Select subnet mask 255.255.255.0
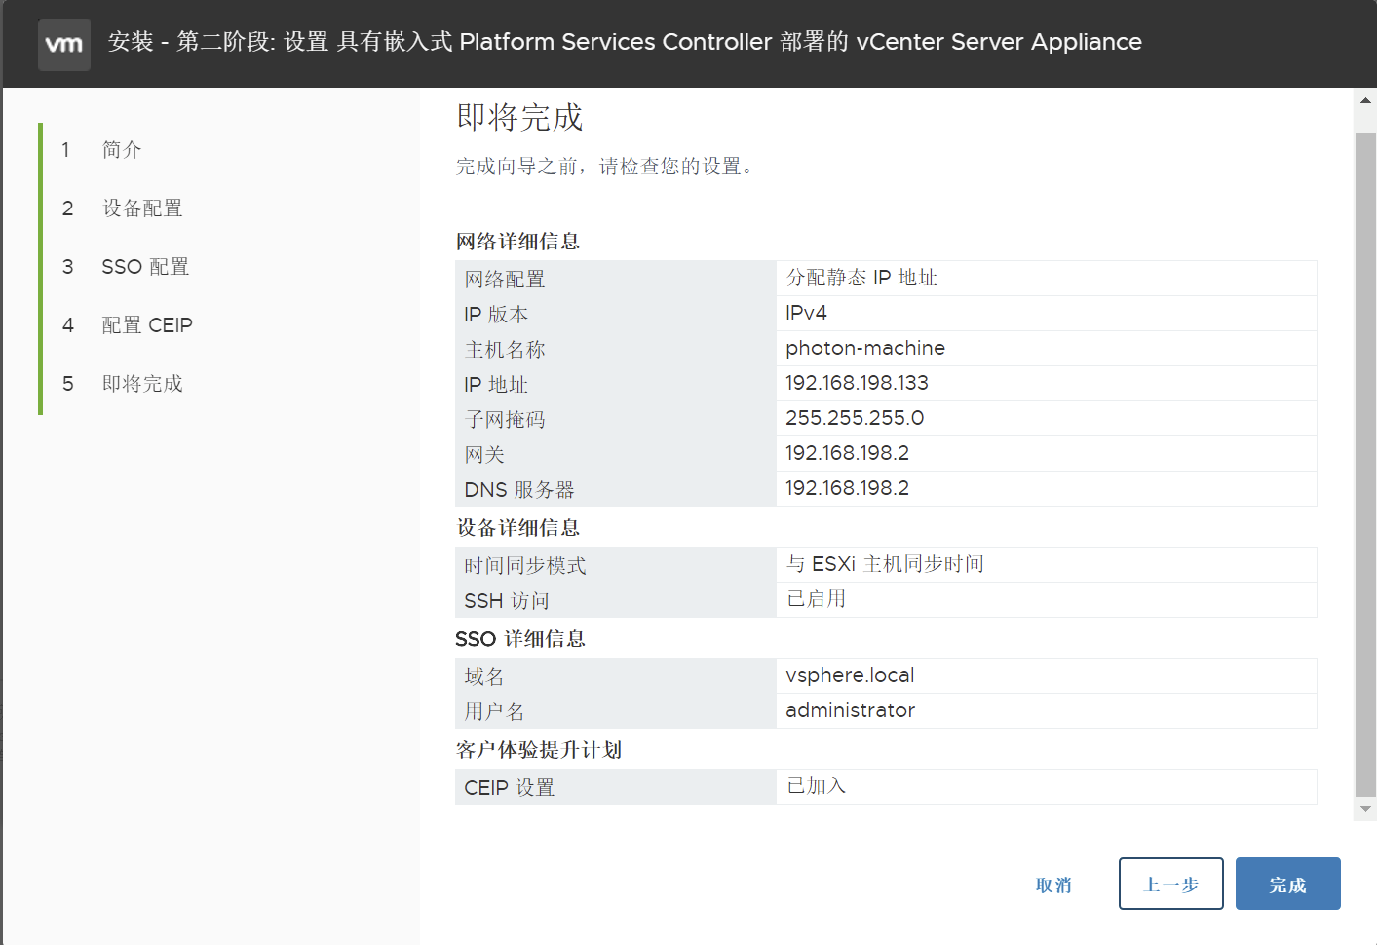This screenshot has width=1377, height=945. 855,418
